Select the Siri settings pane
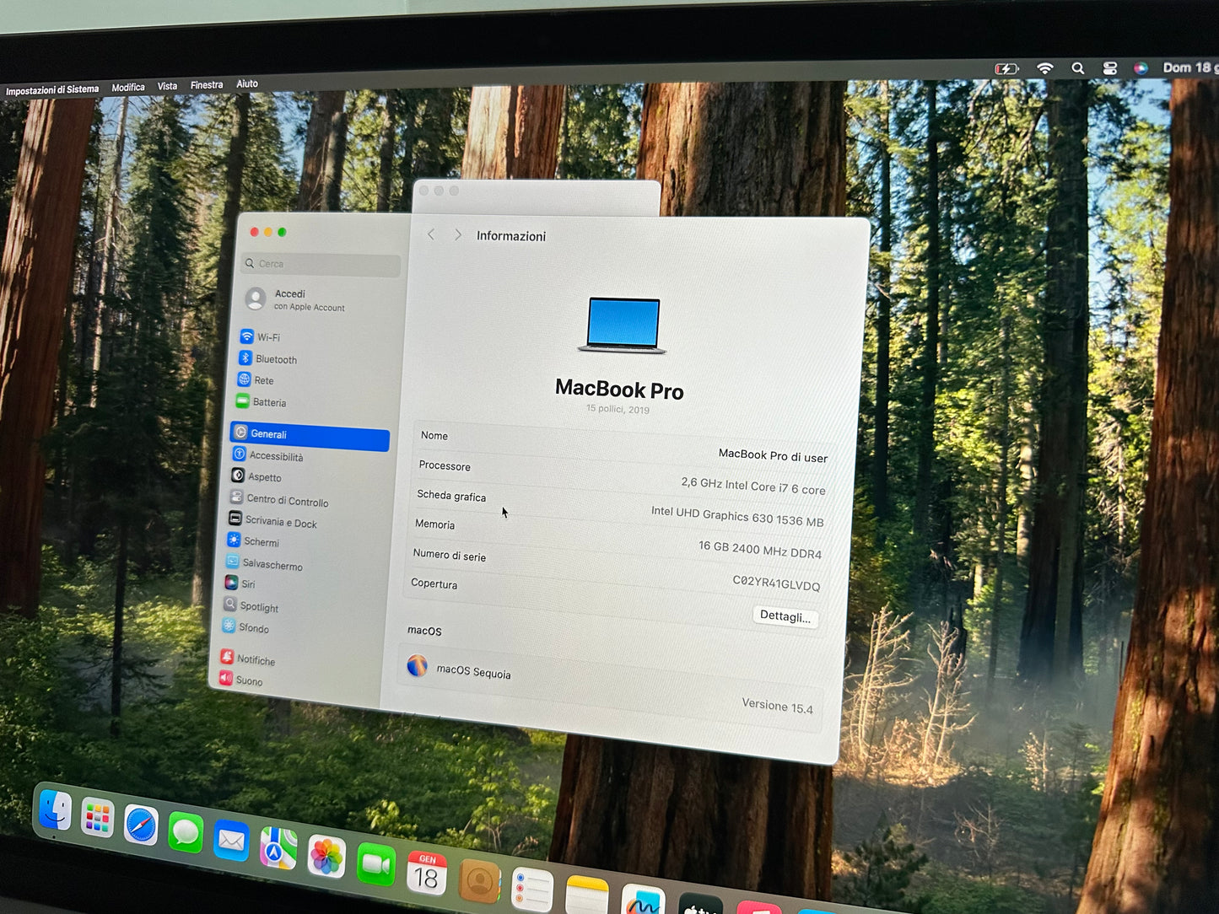This screenshot has height=914, width=1219. tap(248, 583)
